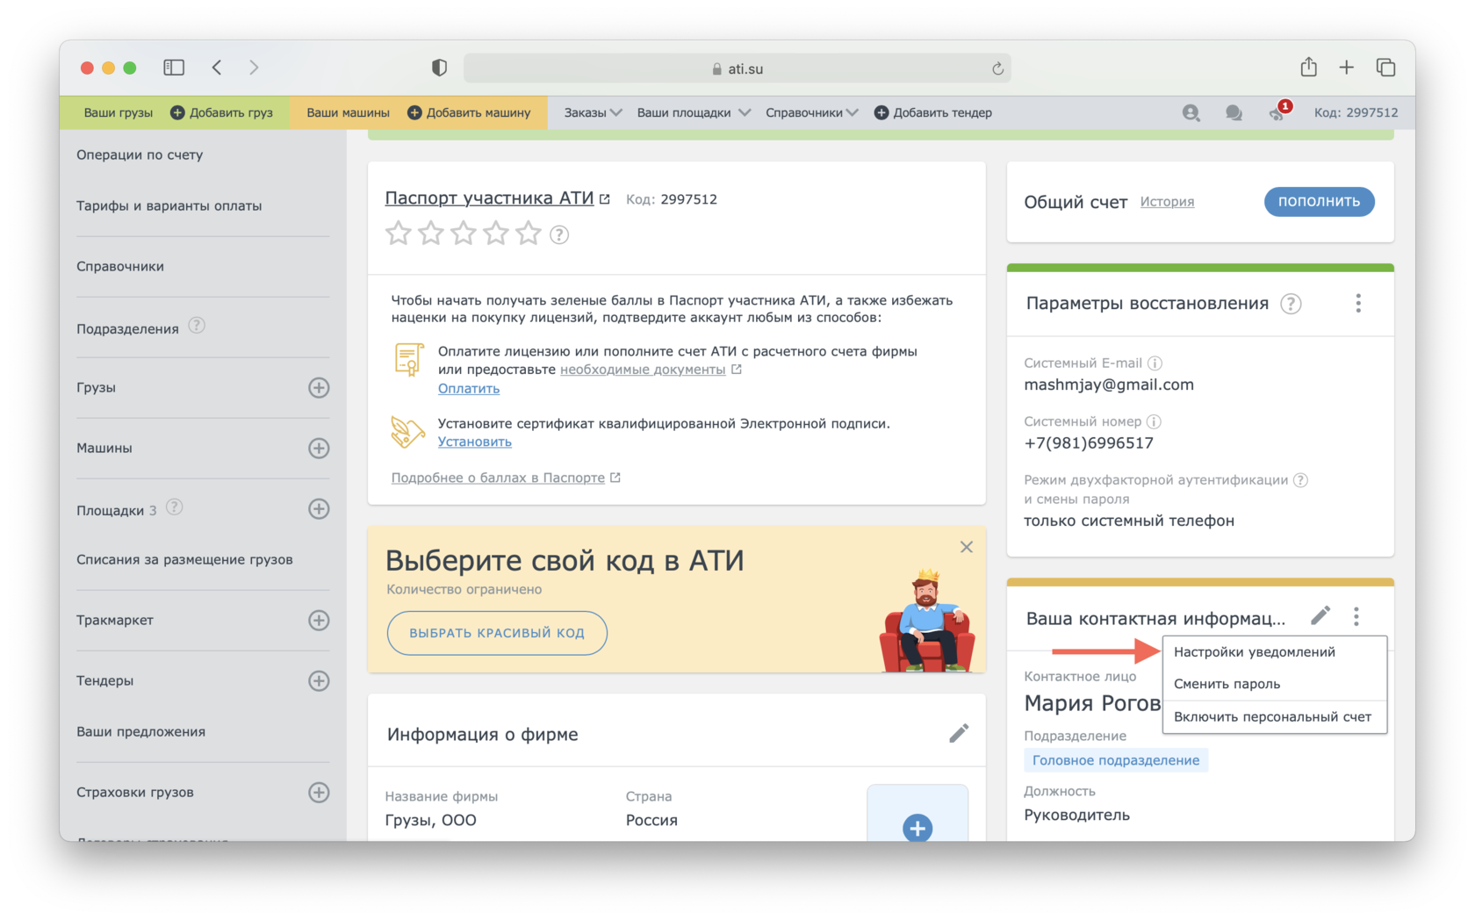Open a new Safari tab with plus icon
The height and width of the screenshot is (920, 1475).
pos(1346,68)
